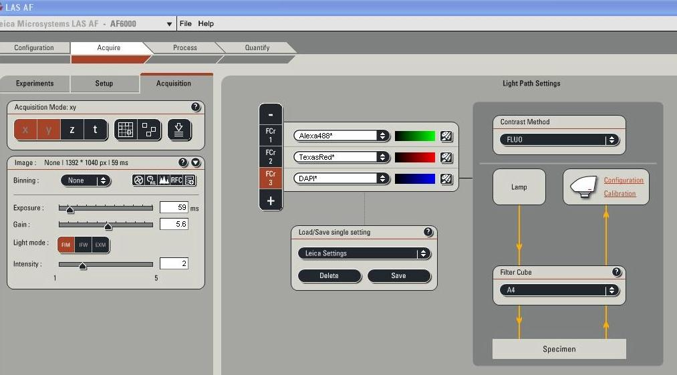
Task: Open the Configuration workflow tab
Action: pos(33,47)
